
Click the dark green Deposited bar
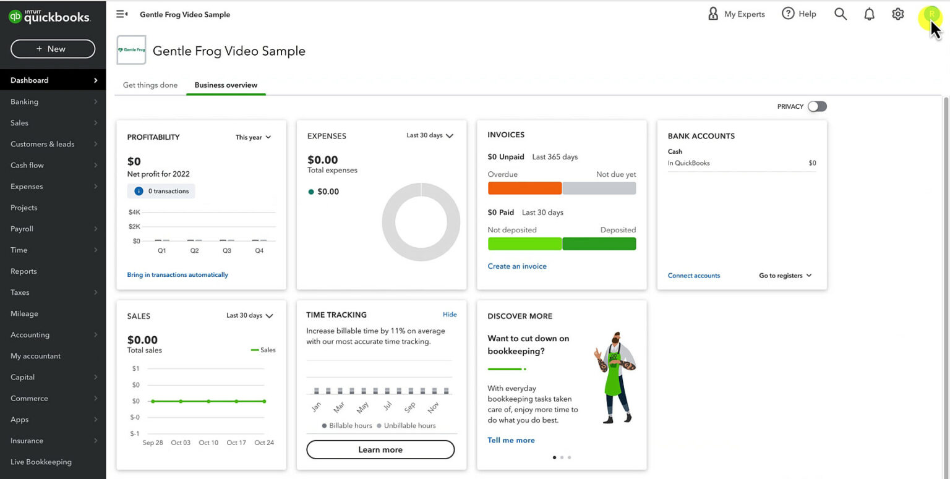[x=599, y=244]
